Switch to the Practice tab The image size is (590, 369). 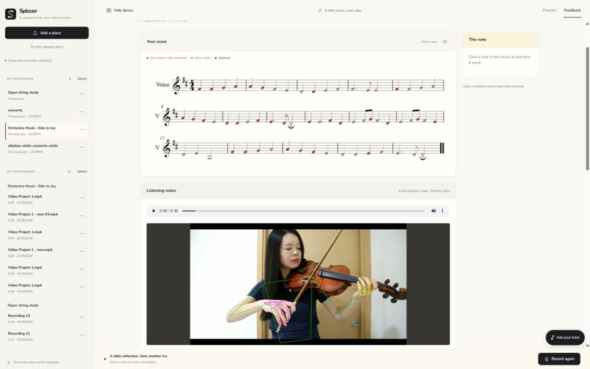pos(549,10)
